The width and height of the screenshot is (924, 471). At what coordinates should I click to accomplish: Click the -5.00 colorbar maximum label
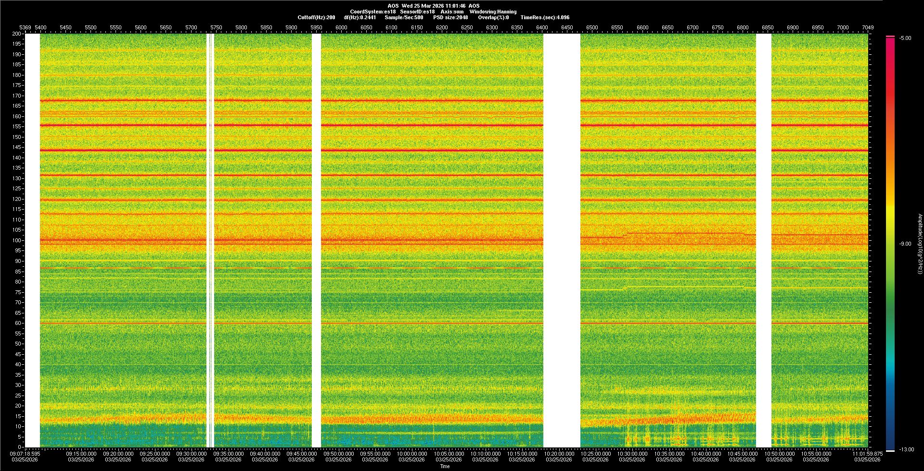click(x=905, y=38)
